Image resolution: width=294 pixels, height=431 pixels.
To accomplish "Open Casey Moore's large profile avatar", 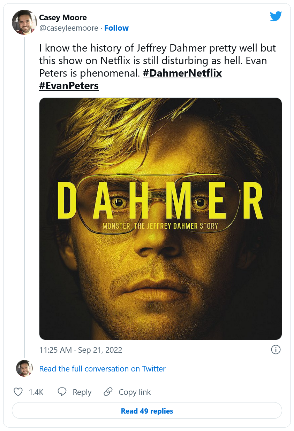I will (x=24, y=22).
